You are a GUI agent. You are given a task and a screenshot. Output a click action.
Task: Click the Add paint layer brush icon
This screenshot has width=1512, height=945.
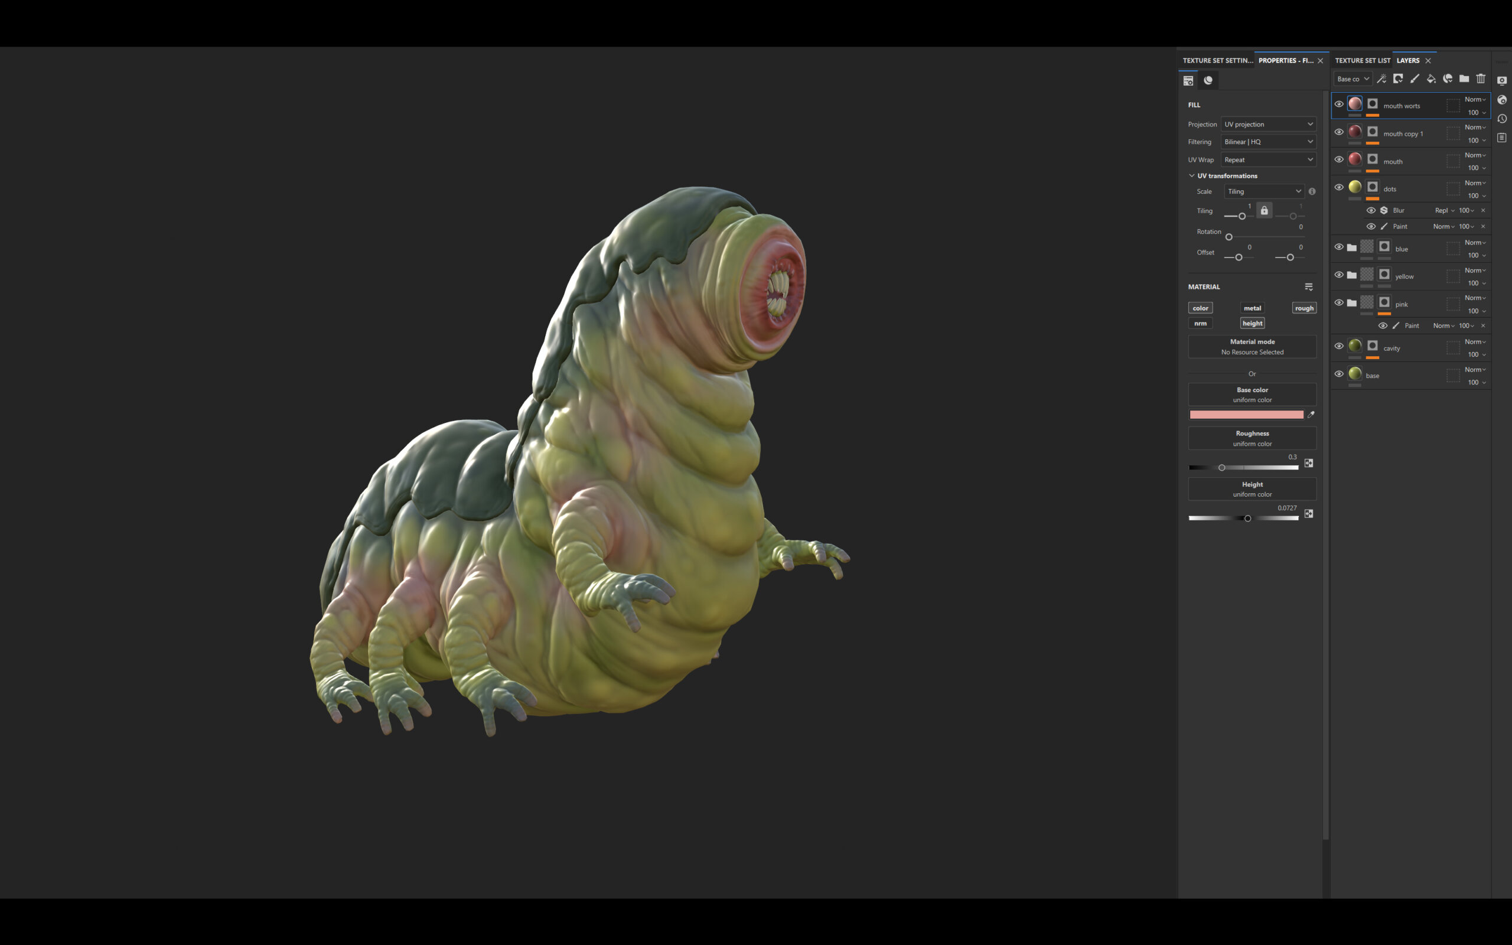tap(1415, 79)
